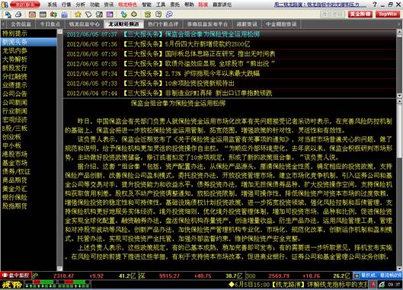Select 基金市场 in the left category list
Image resolution: width=403 pixels, height=290 pixels.
click(15, 163)
